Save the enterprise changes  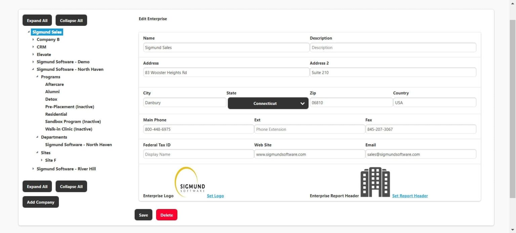click(x=143, y=215)
